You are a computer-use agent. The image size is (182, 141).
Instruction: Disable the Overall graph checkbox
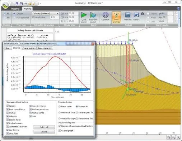click(x=60, y=131)
